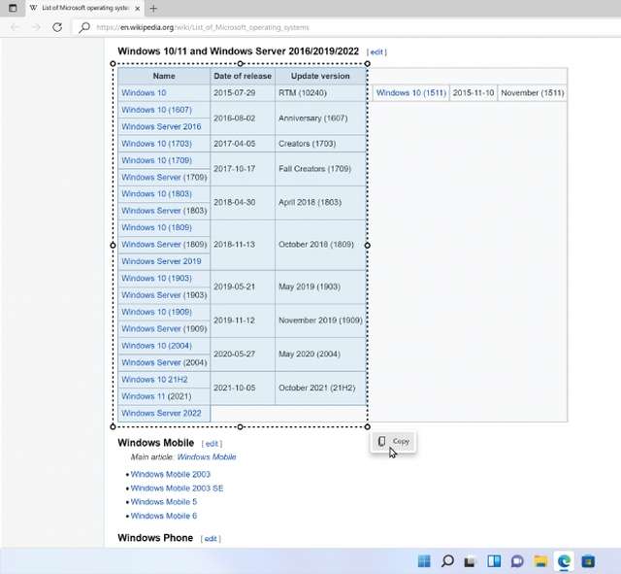This screenshot has width=621, height=574.
Task: Click the search magnifier in address bar
Action: click(84, 27)
